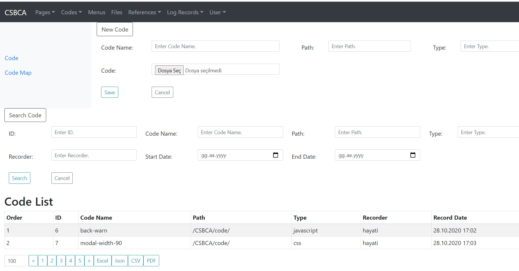The height and width of the screenshot is (271, 519).
Task: Export code list as PDF
Action: [x=151, y=261]
